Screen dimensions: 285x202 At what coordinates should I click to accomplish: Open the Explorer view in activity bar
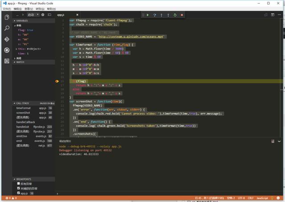6,17
